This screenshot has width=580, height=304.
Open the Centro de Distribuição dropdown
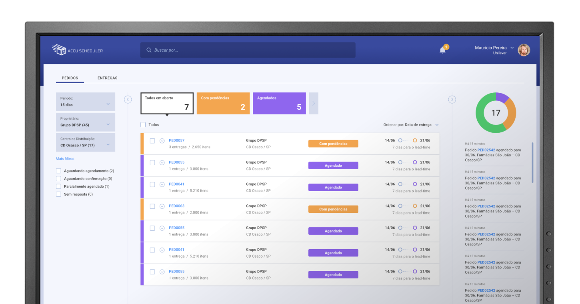[x=86, y=142]
